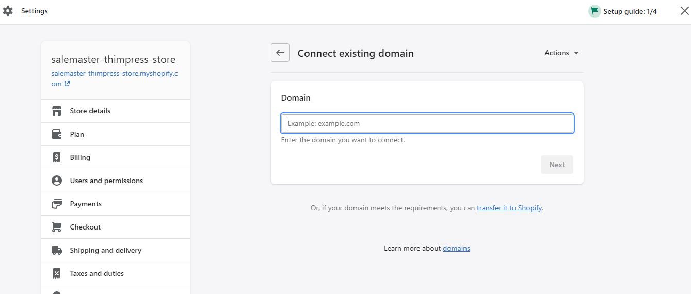This screenshot has height=294, width=691.
Task: Click the Domain input field
Action: click(427, 123)
